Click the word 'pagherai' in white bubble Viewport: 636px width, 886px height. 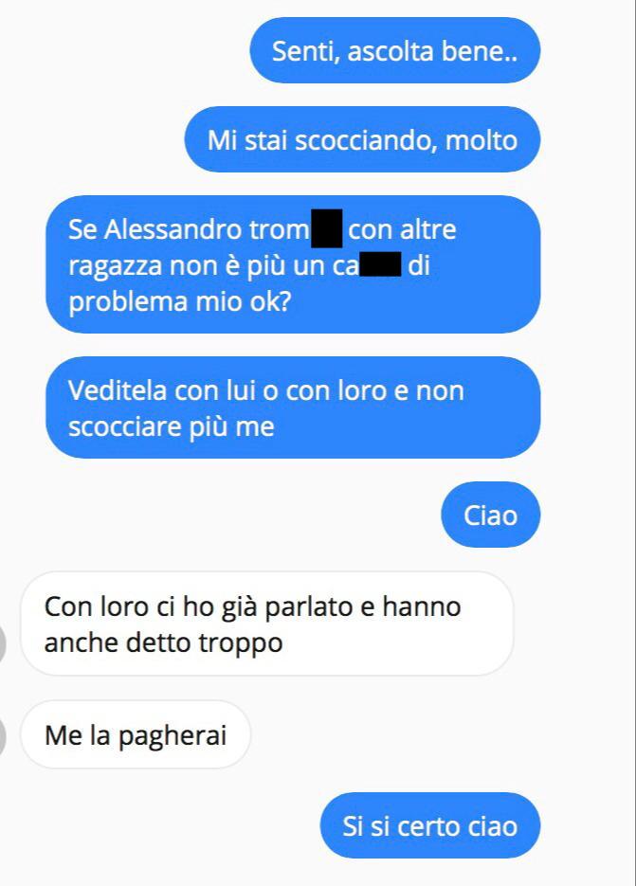point(173,736)
